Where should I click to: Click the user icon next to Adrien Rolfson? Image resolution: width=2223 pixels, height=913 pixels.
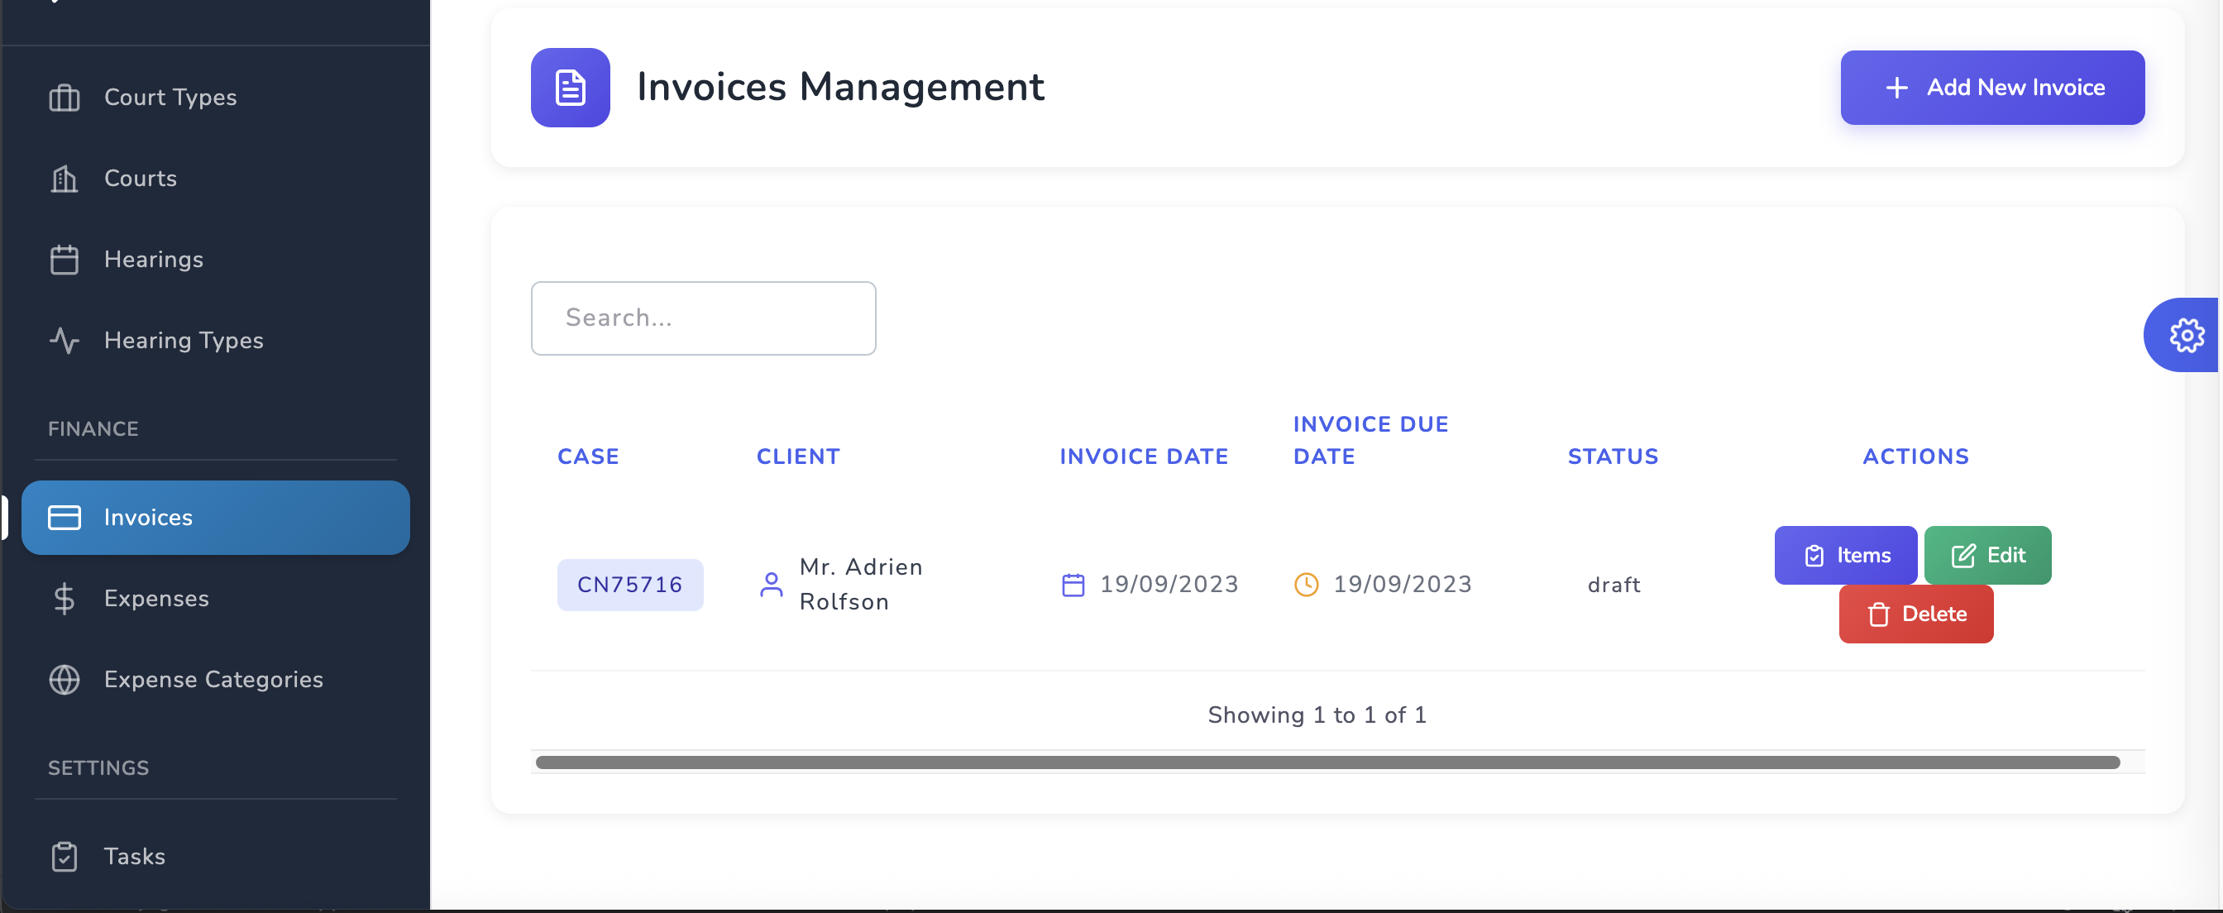pyautogui.click(x=771, y=584)
